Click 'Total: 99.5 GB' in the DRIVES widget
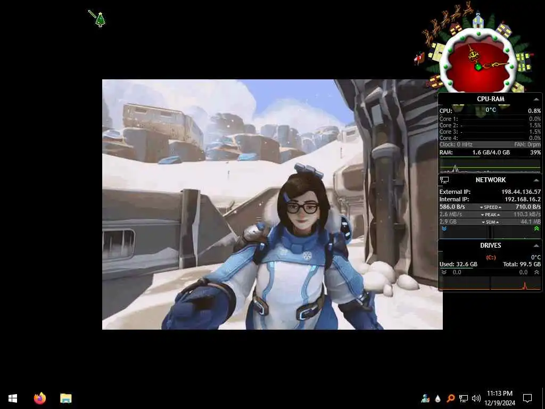The image size is (545, 409). [522, 264]
